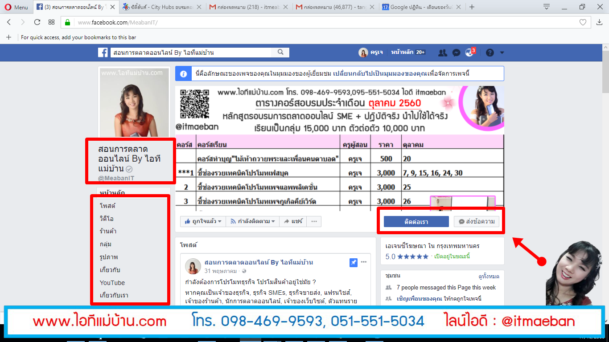This screenshot has height=342, width=609.
Task: Click the 5.0 star rating
Action: click(x=407, y=256)
